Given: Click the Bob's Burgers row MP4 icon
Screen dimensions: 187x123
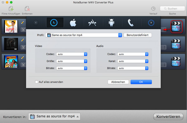Looking at the screenshot, I should tap(176, 62).
